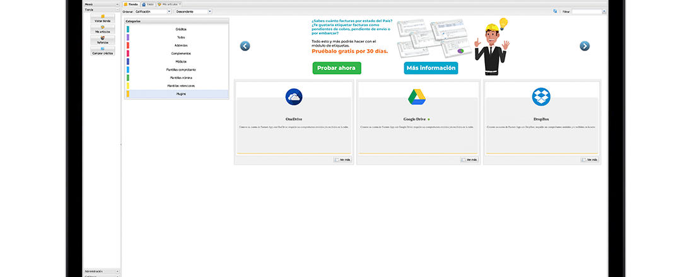Click the Google Drive plugin icon
This screenshot has height=277, width=690.
pos(416,97)
